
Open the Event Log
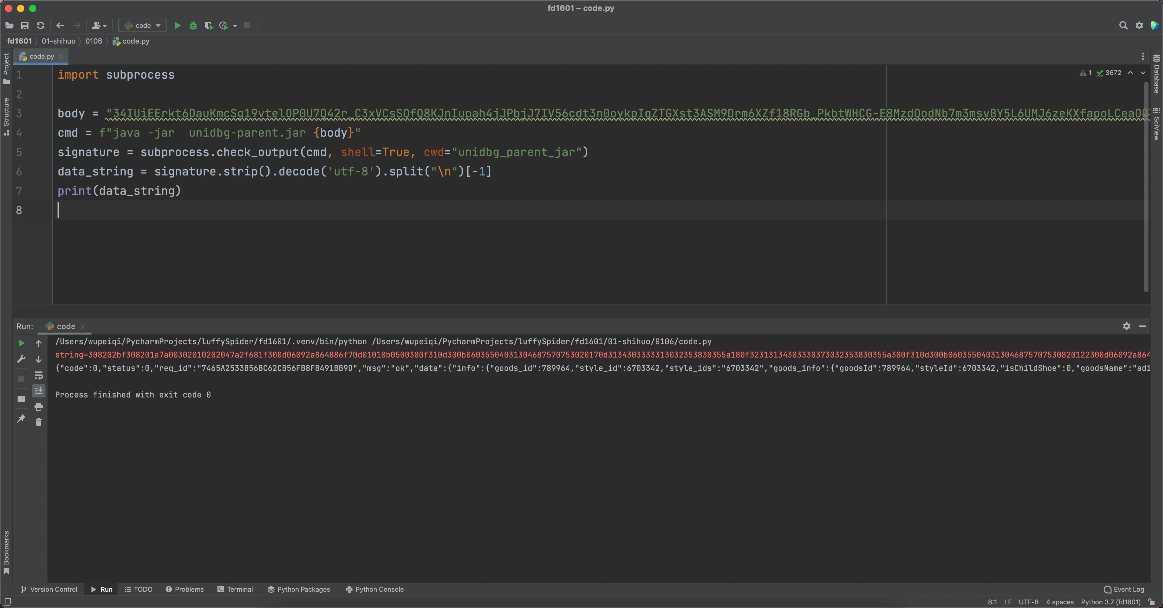pos(1124,589)
